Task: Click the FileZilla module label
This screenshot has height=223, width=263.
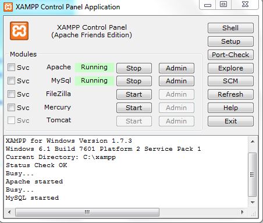Action: [58, 94]
